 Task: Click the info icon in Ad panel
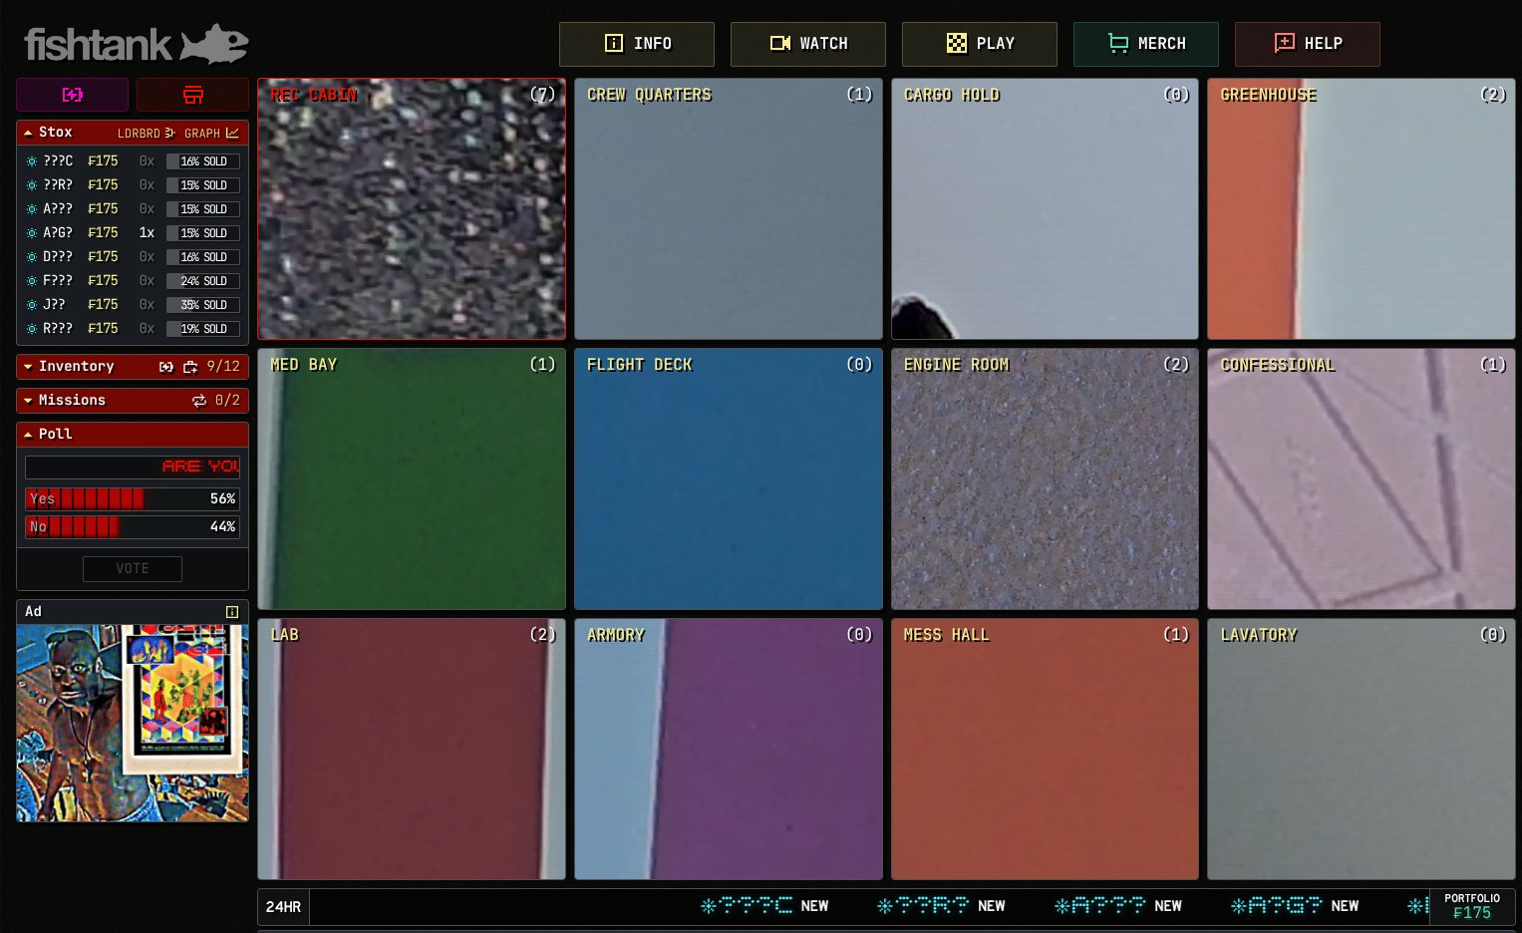(x=232, y=612)
